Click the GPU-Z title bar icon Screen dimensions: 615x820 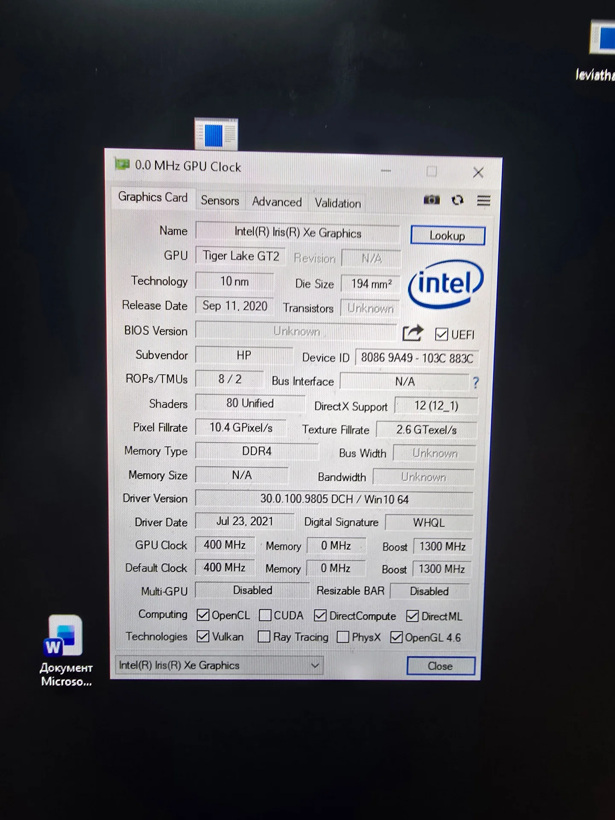point(122,164)
